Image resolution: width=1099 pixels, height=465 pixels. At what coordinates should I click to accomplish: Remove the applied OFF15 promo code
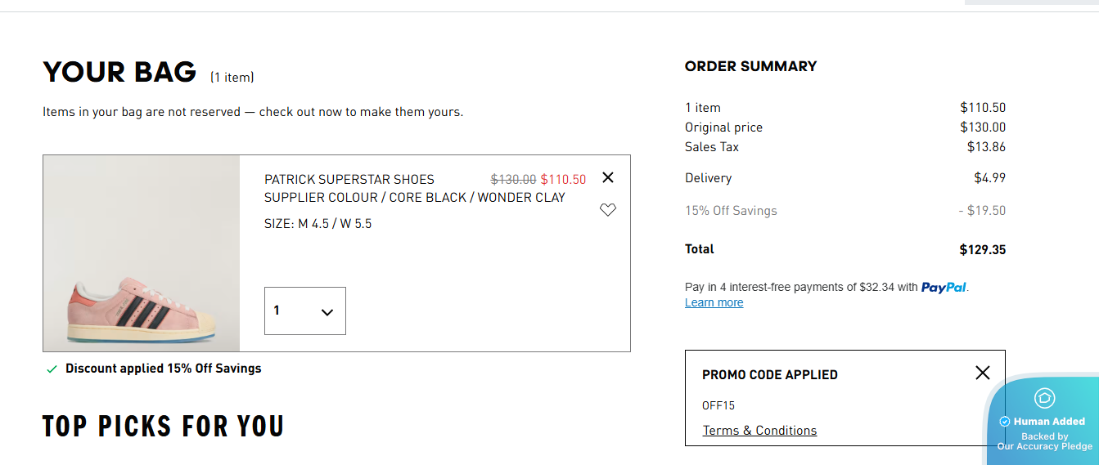982,373
